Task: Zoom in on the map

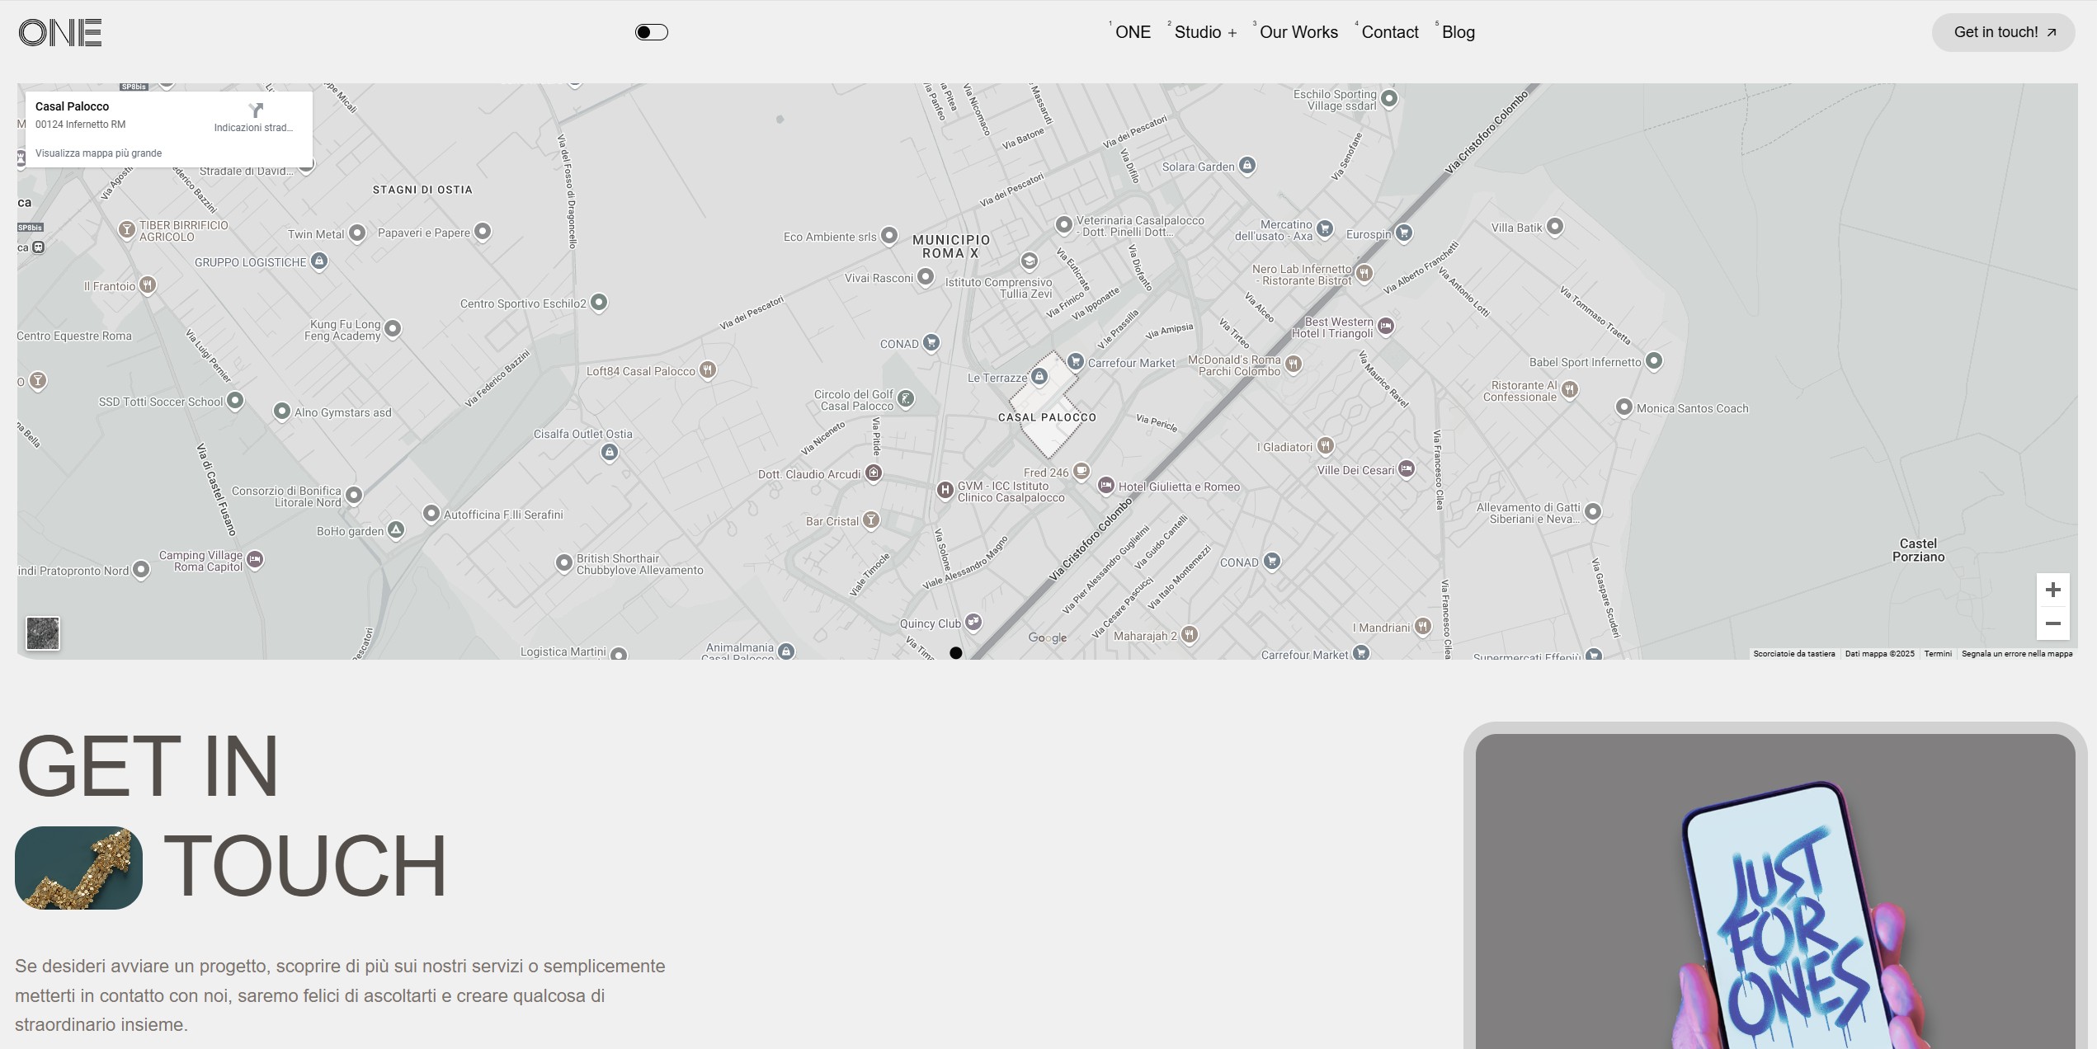Action: pyautogui.click(x=2053, y=590)
